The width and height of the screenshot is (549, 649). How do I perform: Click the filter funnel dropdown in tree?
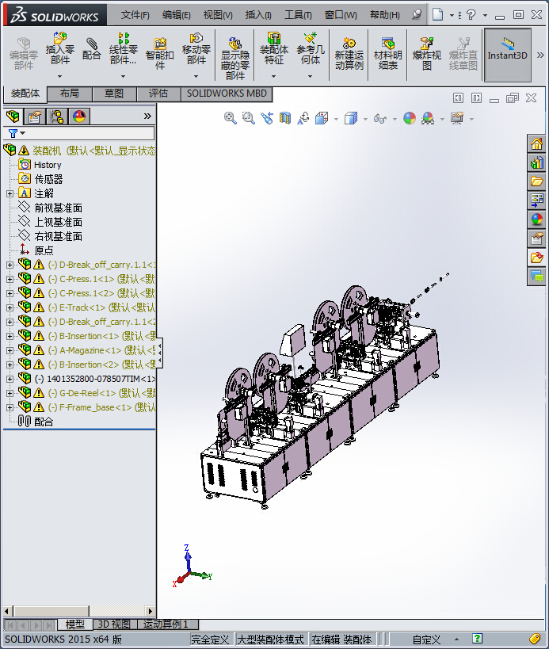(x=17, y=133)
